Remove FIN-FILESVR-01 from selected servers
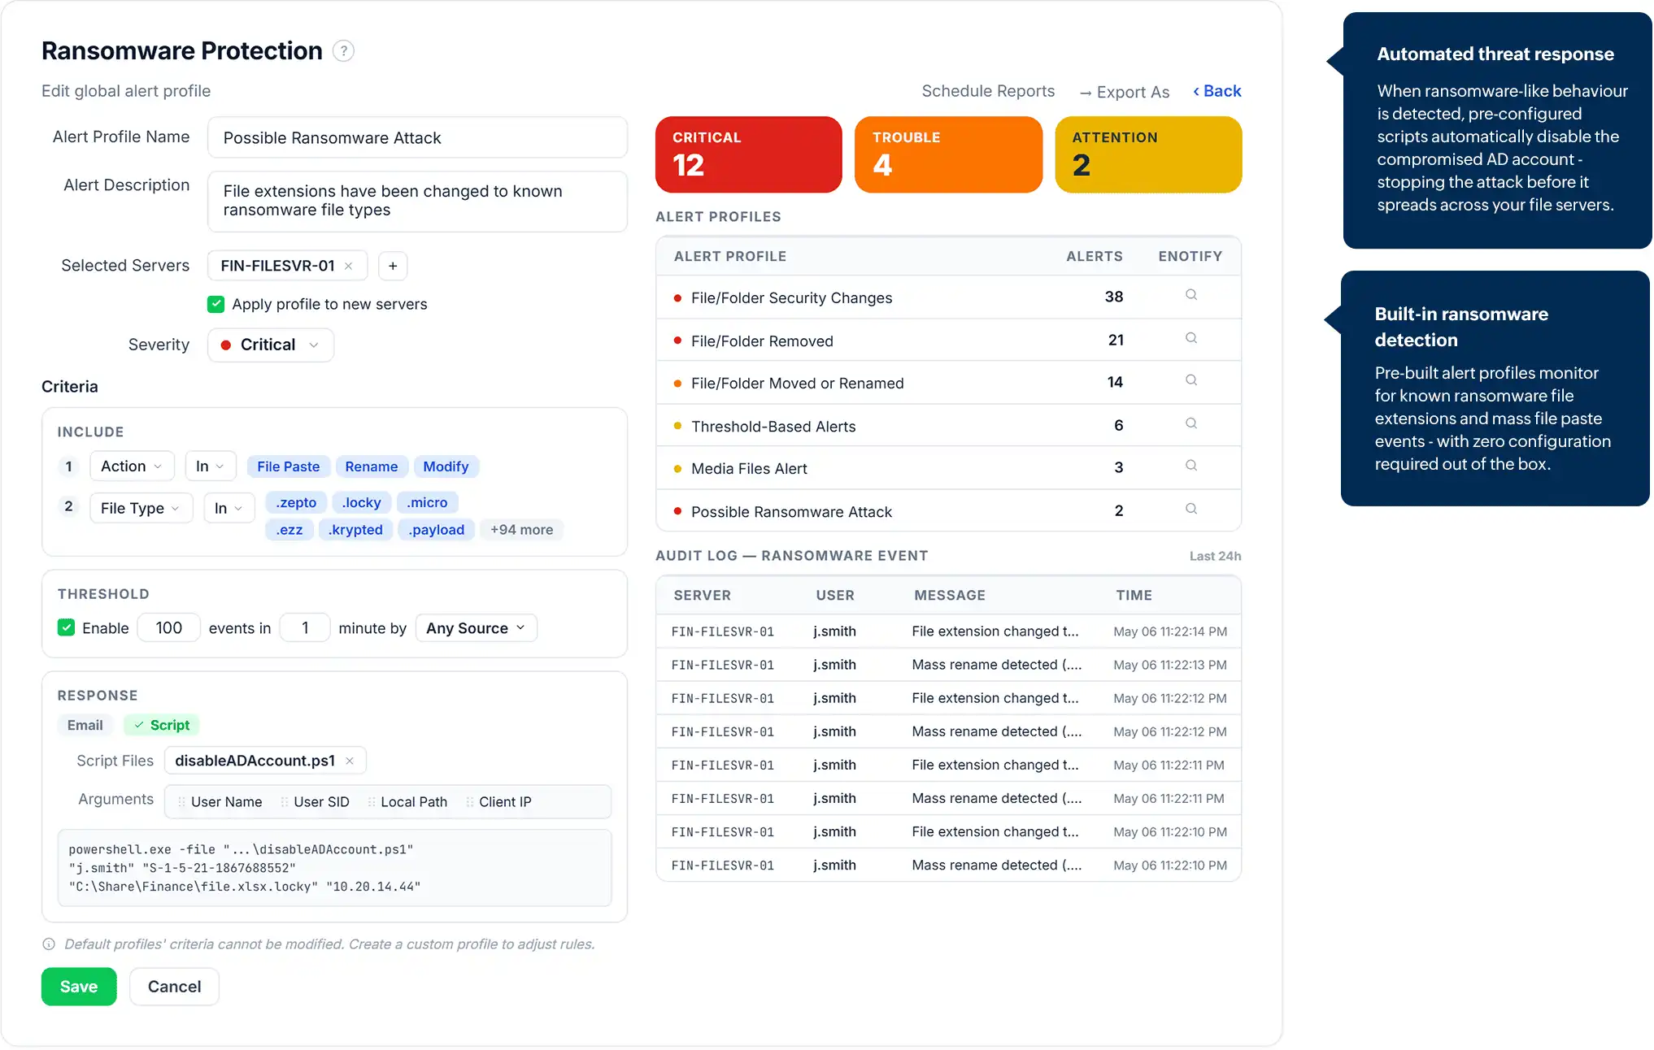Screen dimensions: 1654x1050 pos(348,266)
